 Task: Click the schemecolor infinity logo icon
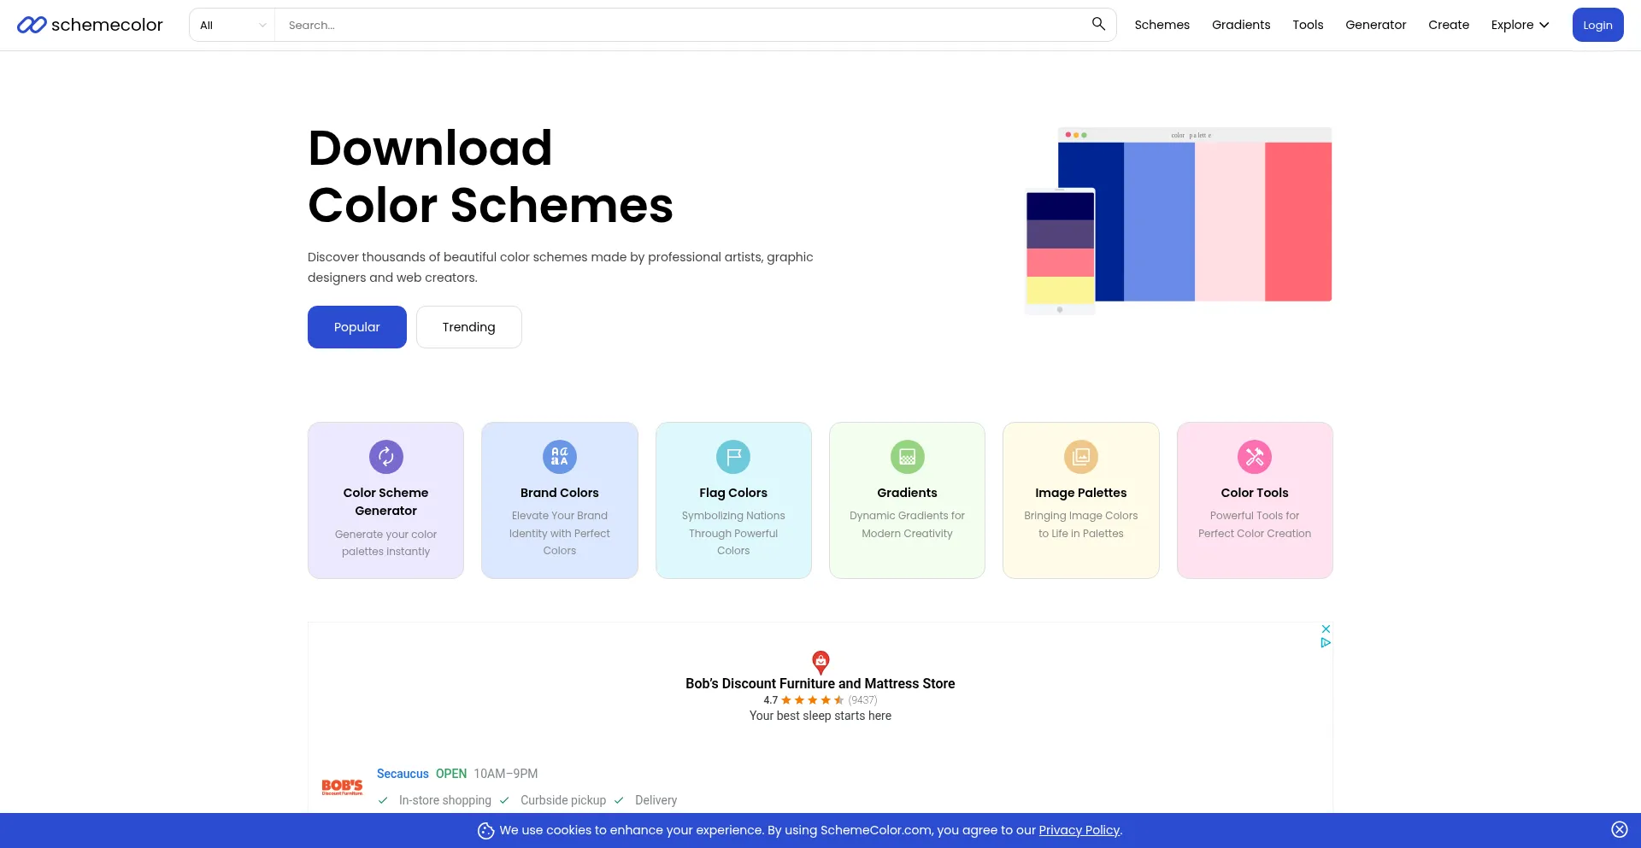[32, 25]
